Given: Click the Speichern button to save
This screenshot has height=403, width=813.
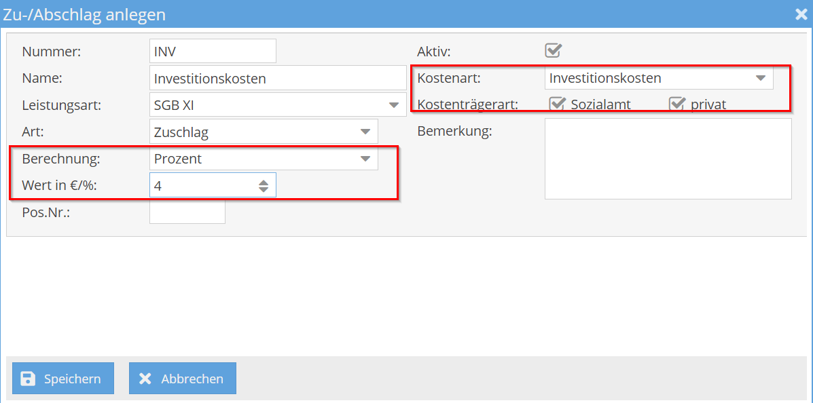Looking at the screenshot, I should click(62, 378).
